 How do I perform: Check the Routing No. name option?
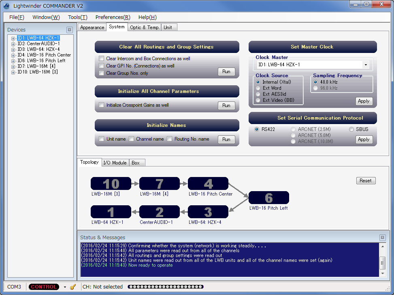click(x=170, y=139)
